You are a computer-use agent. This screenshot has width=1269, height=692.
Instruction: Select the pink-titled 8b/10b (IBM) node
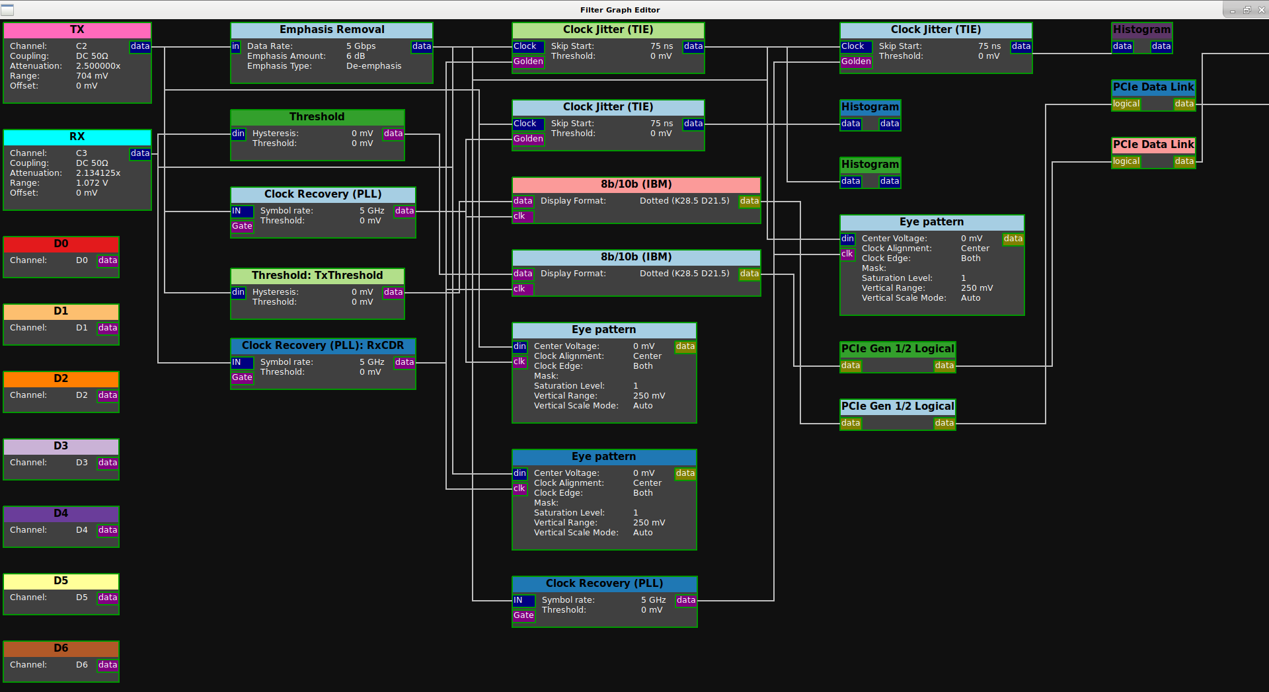(x=636, y=184)
